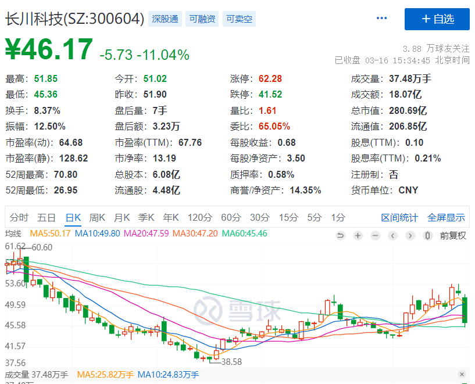This screenshot has height=384, width=475.
Task: Toggle the candlestick style icon
Action: tap(427, 235)
